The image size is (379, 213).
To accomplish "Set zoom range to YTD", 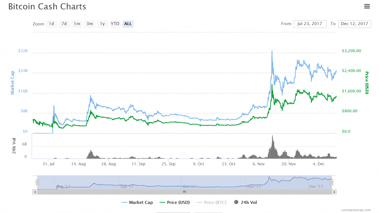I will point(115,24).
